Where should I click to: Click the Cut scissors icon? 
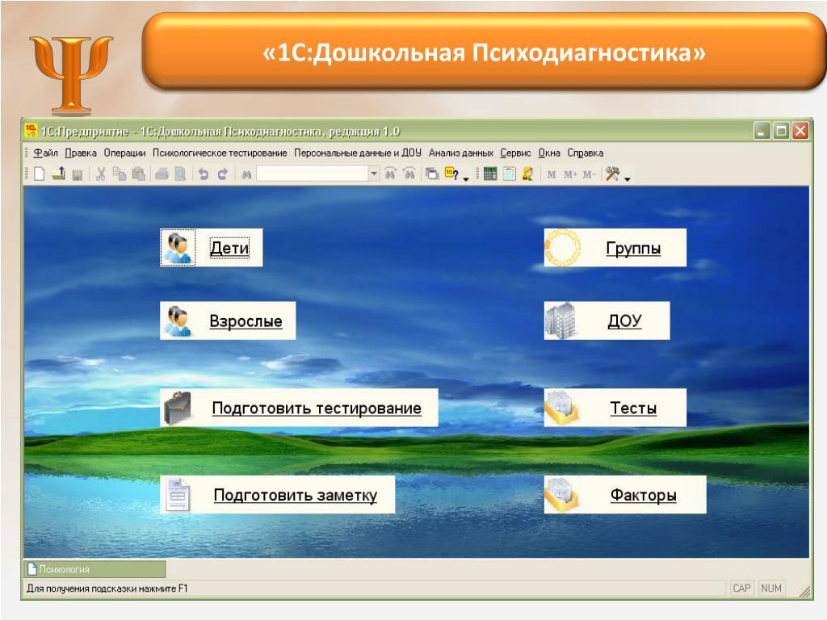click(x=101, y=174)
